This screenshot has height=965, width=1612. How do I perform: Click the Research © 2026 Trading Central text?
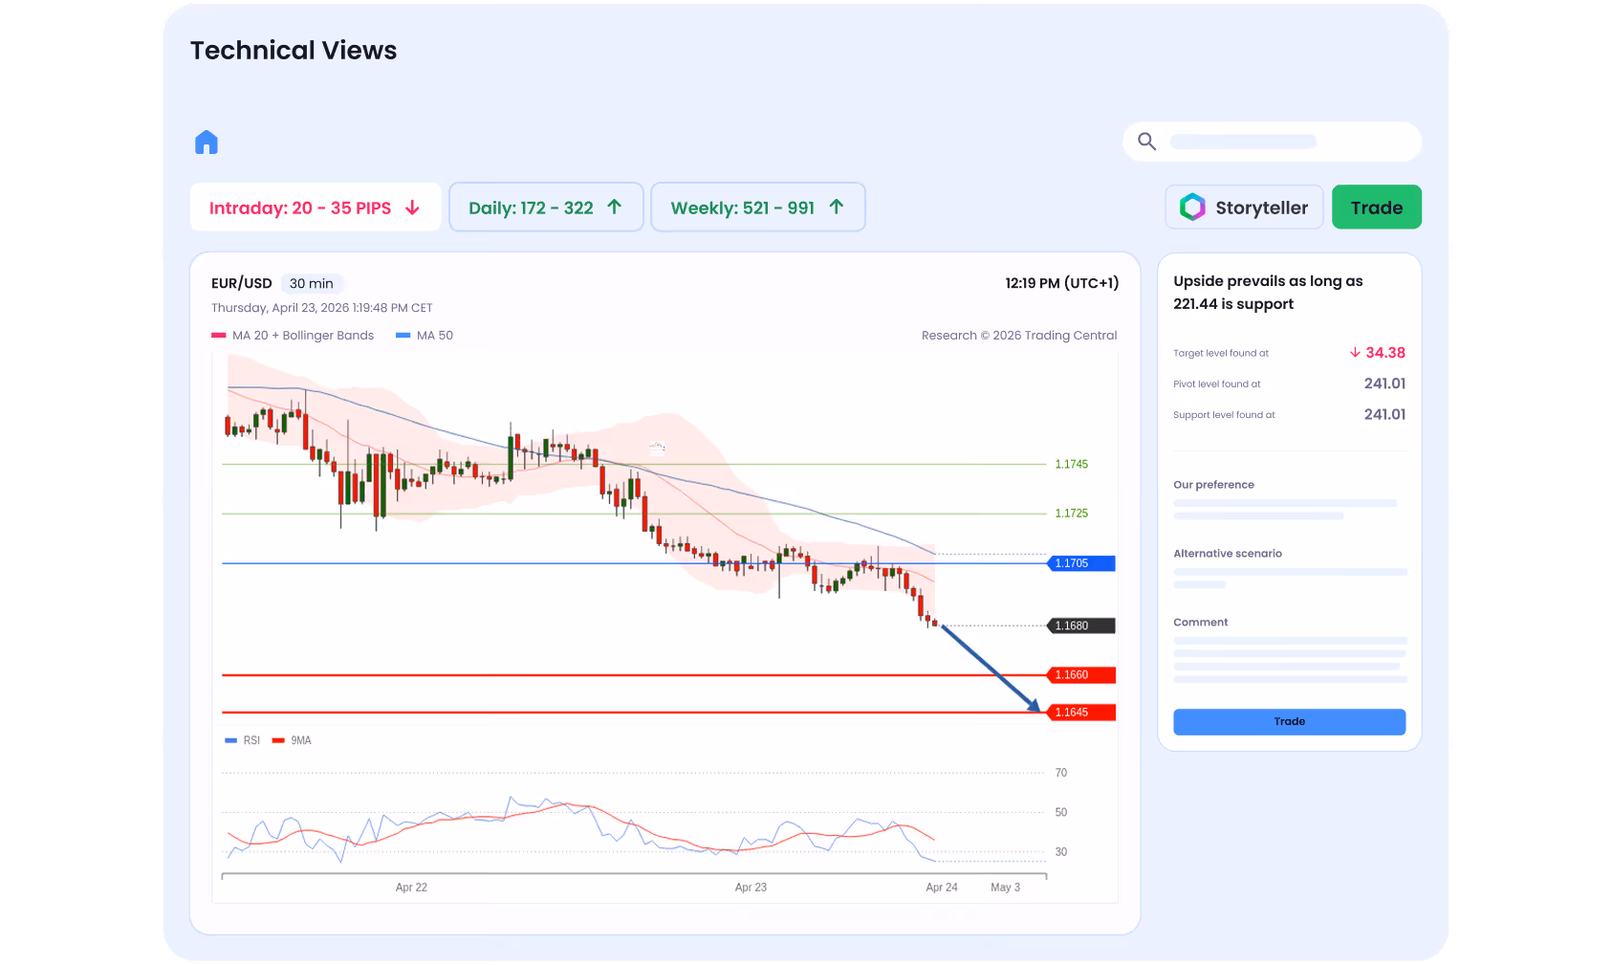click(x=1019, y=336)
